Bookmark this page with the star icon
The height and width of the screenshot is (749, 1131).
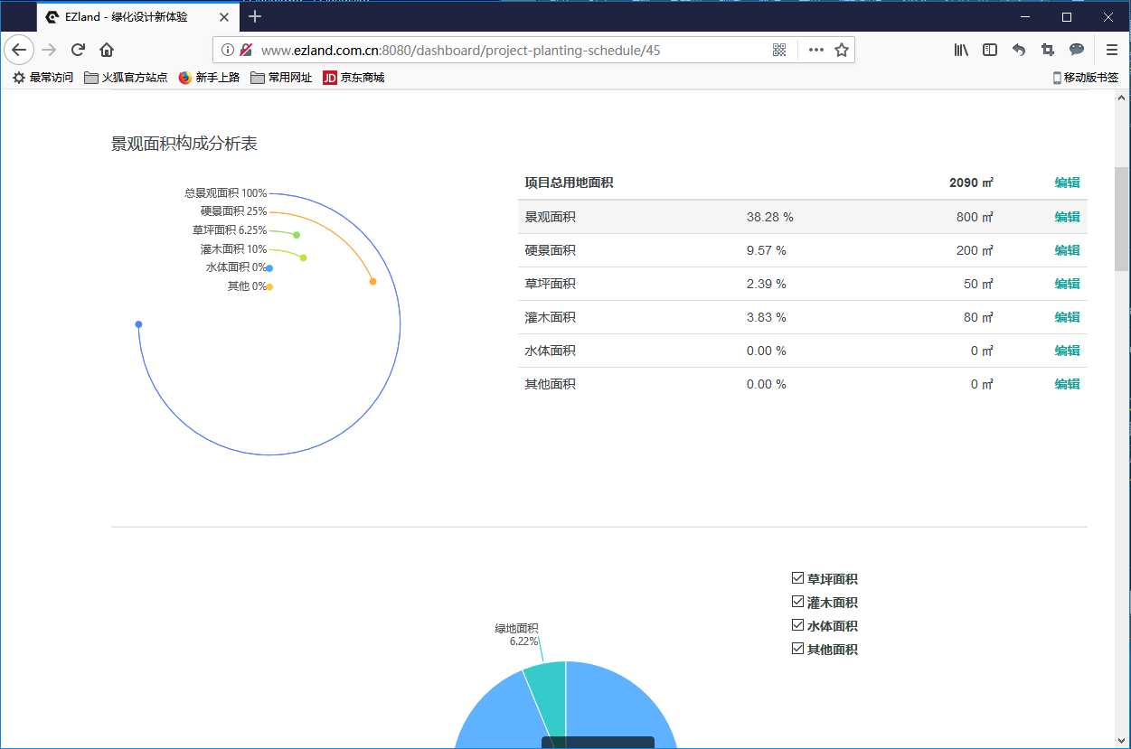[842, 50]
